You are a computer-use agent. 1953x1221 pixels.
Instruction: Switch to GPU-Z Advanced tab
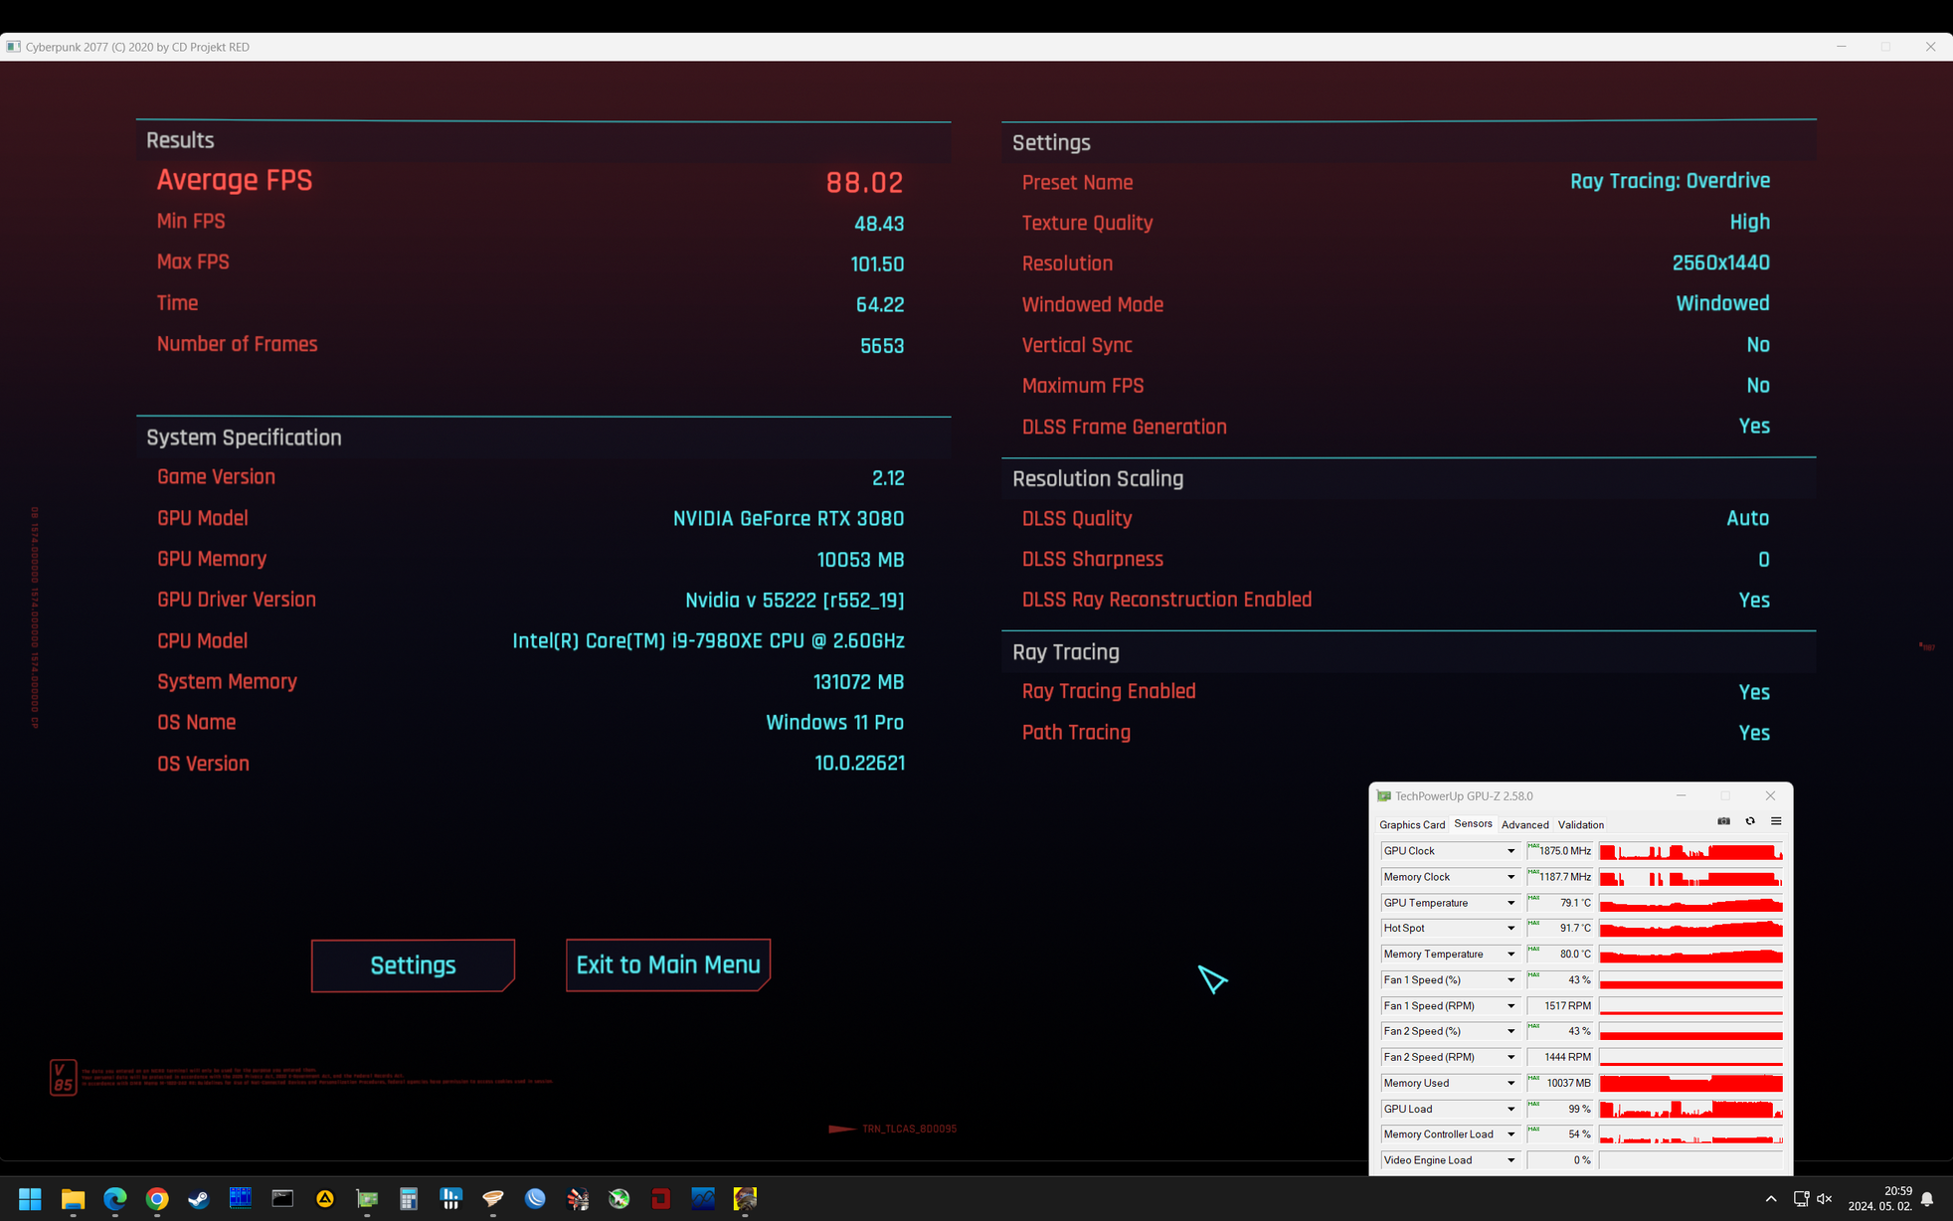1524,824
